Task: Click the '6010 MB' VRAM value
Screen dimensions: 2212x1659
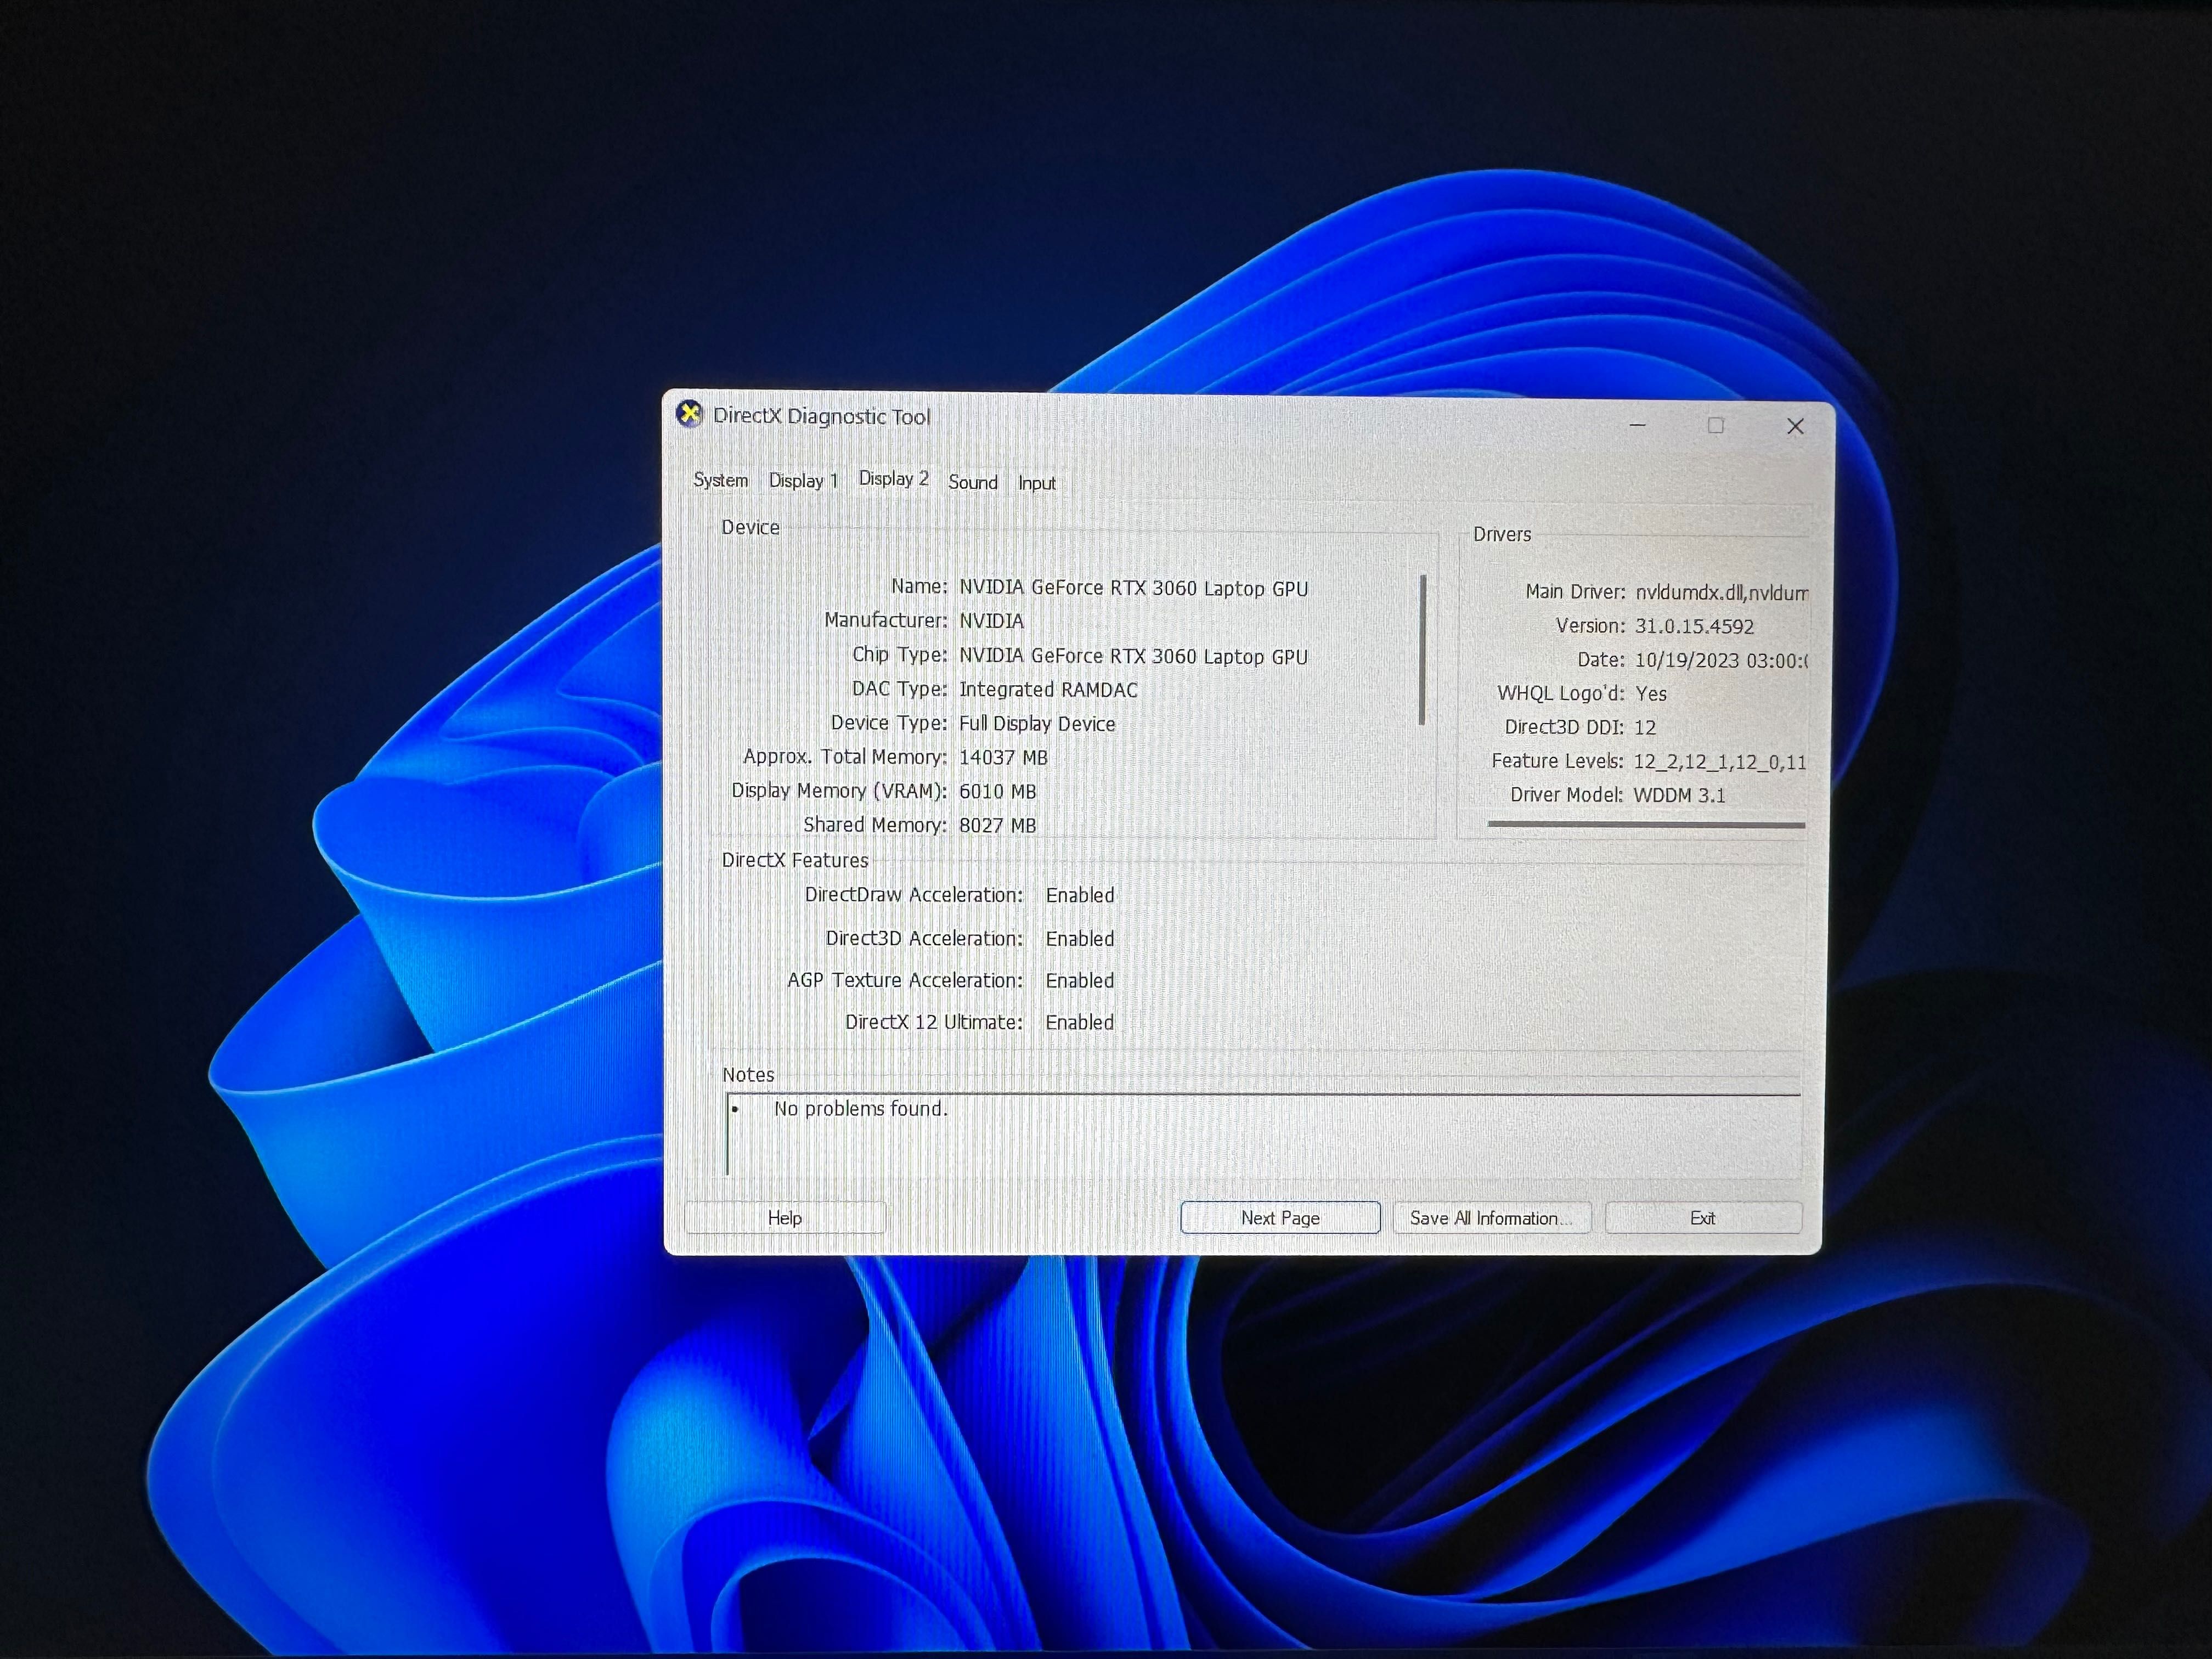Action: (997, 791)
